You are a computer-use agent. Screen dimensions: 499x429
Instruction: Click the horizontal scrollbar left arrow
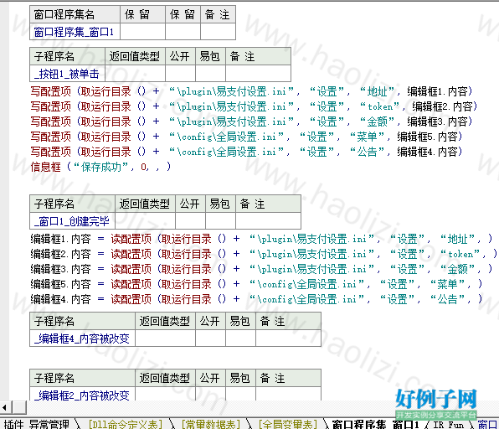pyautogui.click(x=4, y=407)
